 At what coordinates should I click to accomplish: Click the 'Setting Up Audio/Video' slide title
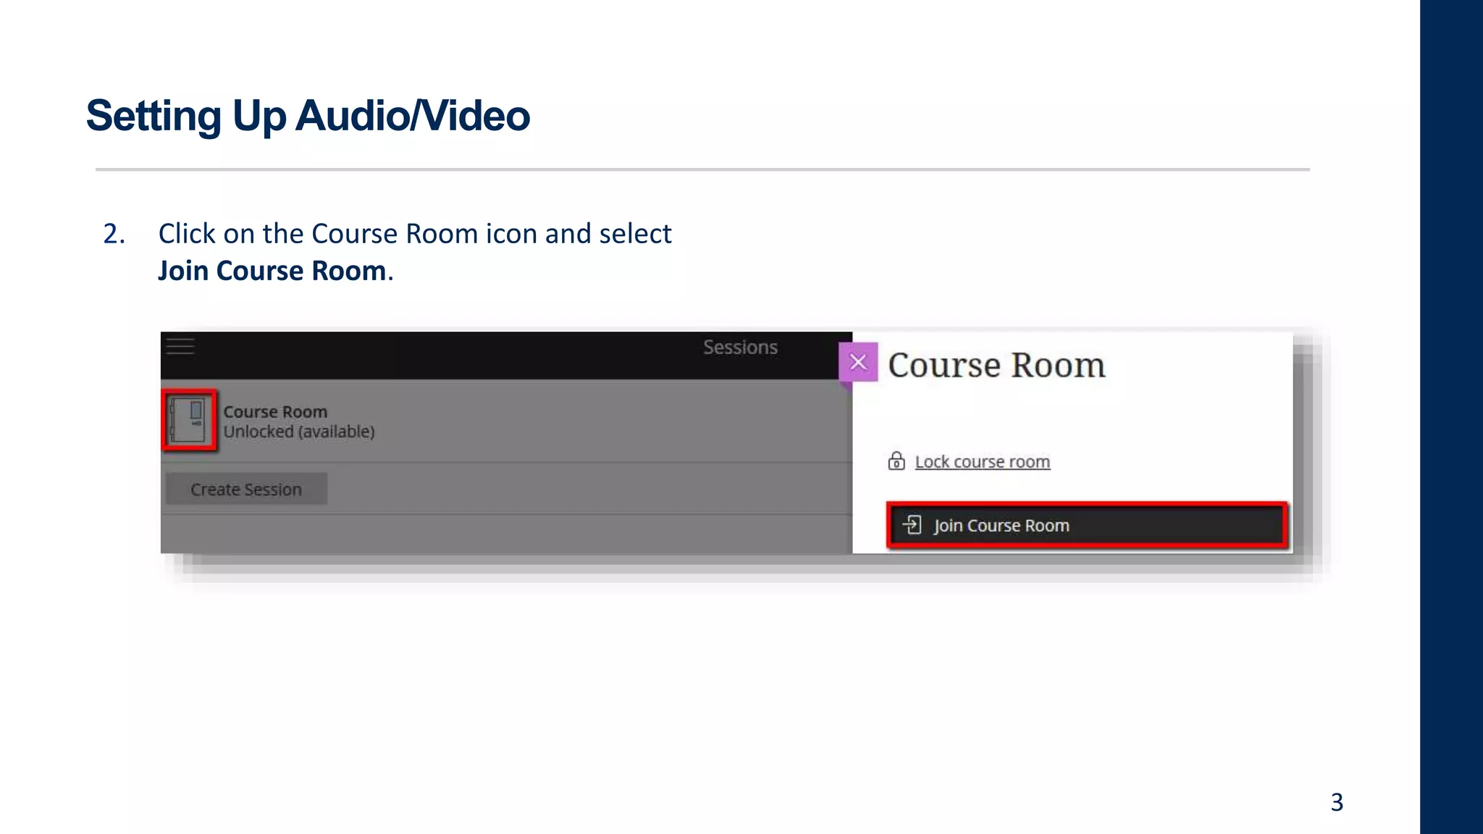tap(308, 116)
